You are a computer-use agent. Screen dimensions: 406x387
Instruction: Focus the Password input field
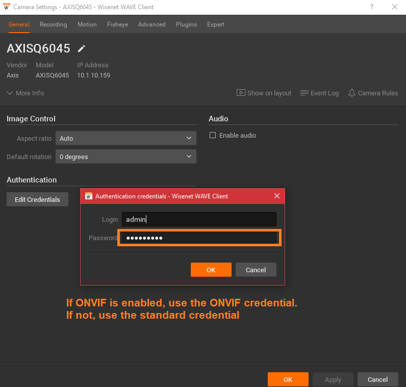tap(199, 238)
